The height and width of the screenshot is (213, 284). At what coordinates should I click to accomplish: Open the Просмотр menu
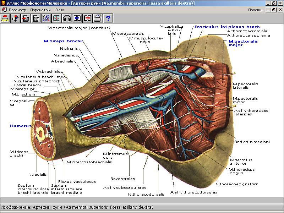pos(17,10)
